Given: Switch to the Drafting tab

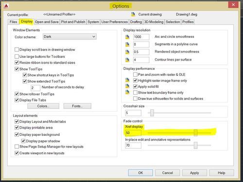Looking at the screenshot, I should pos(136,22).
